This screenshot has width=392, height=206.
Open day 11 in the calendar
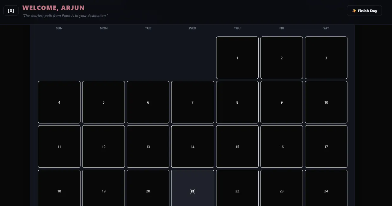click(59, 147)
